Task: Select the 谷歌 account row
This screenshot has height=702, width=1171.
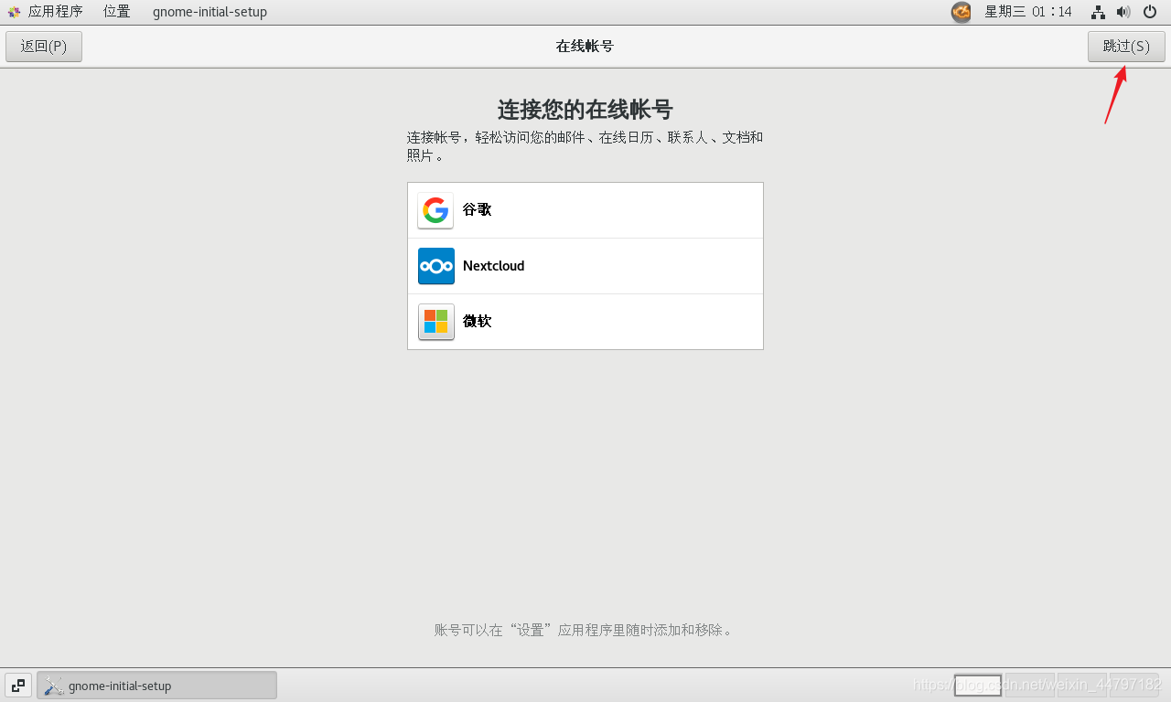Action: tap(585, 210)
